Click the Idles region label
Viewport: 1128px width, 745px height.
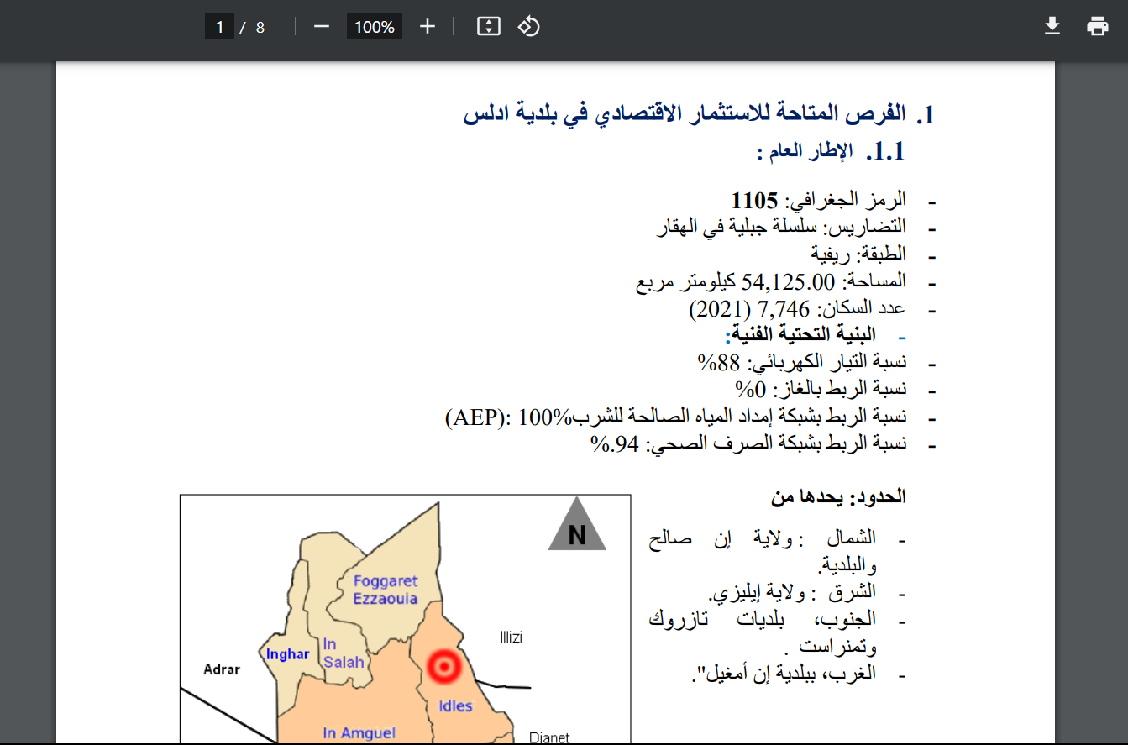click(x=455, y=706)
